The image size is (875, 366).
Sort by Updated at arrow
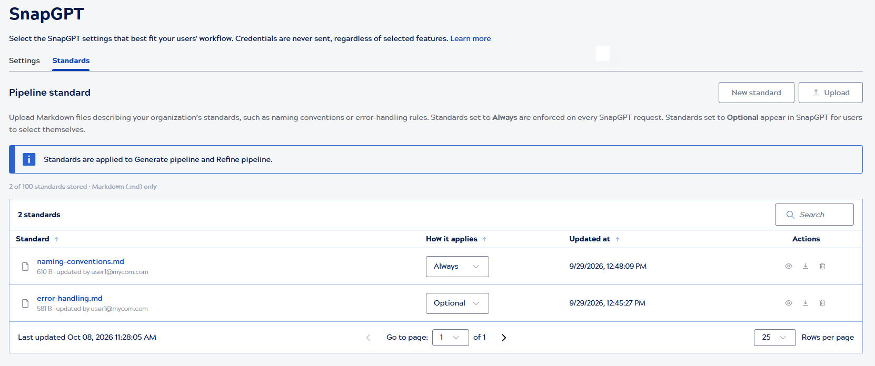tap(618, 239)
